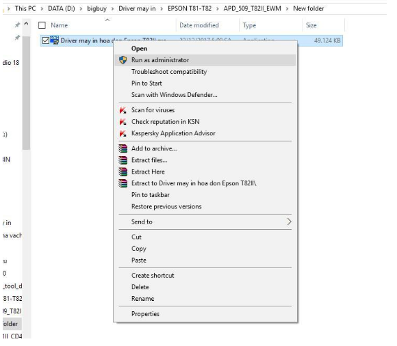Navigate to APD_509_T82II_EWM breadcrumb
This screenshot has width=397, height=346.
(252, 9)
